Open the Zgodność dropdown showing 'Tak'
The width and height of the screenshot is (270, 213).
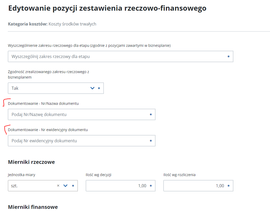coord(49,88)
